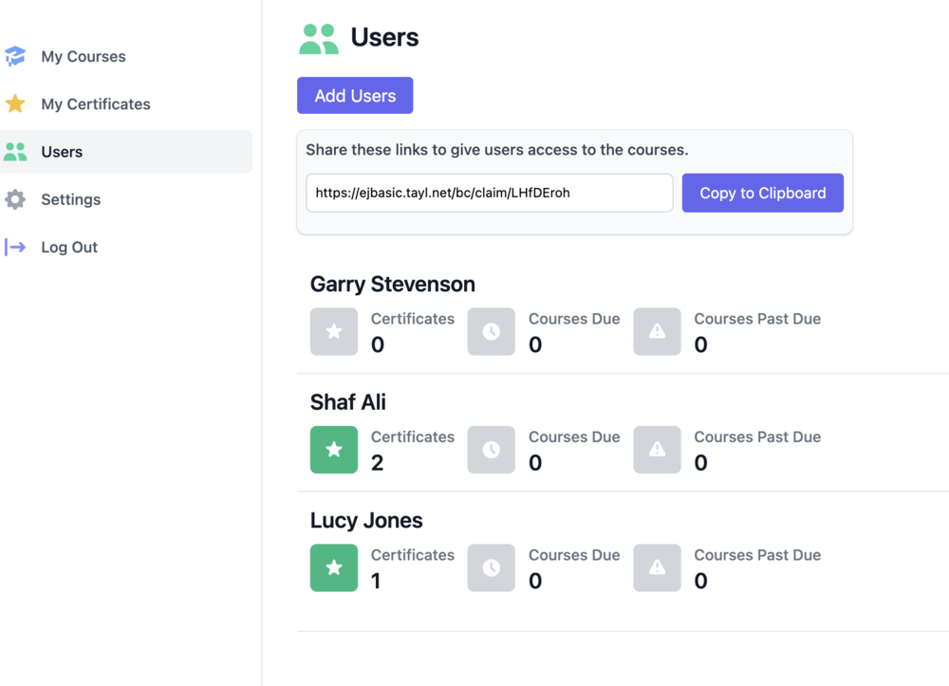Click the graduation cap My Courses icon
949x686 pixels.
(x=15, y=57)
